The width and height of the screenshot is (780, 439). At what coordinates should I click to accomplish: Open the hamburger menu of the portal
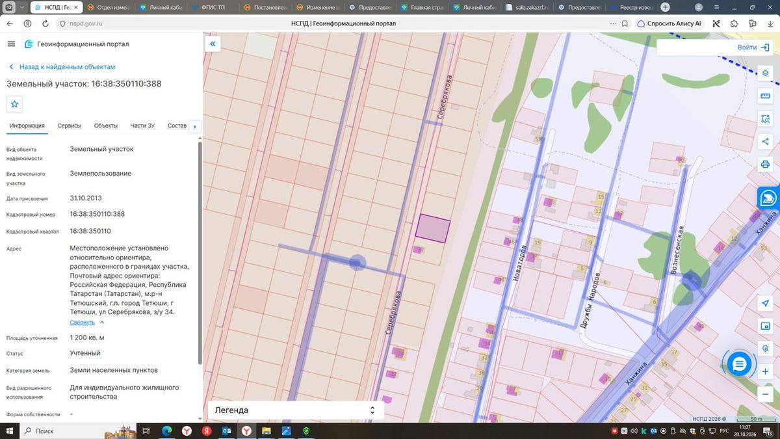pos(11,44)
